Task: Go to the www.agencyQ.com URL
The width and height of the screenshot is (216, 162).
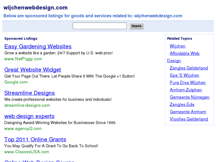Action: (23, 128)
